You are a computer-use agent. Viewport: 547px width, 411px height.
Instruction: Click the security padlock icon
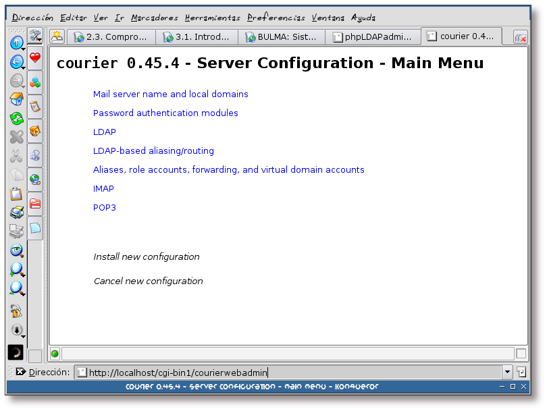point(16,310)
